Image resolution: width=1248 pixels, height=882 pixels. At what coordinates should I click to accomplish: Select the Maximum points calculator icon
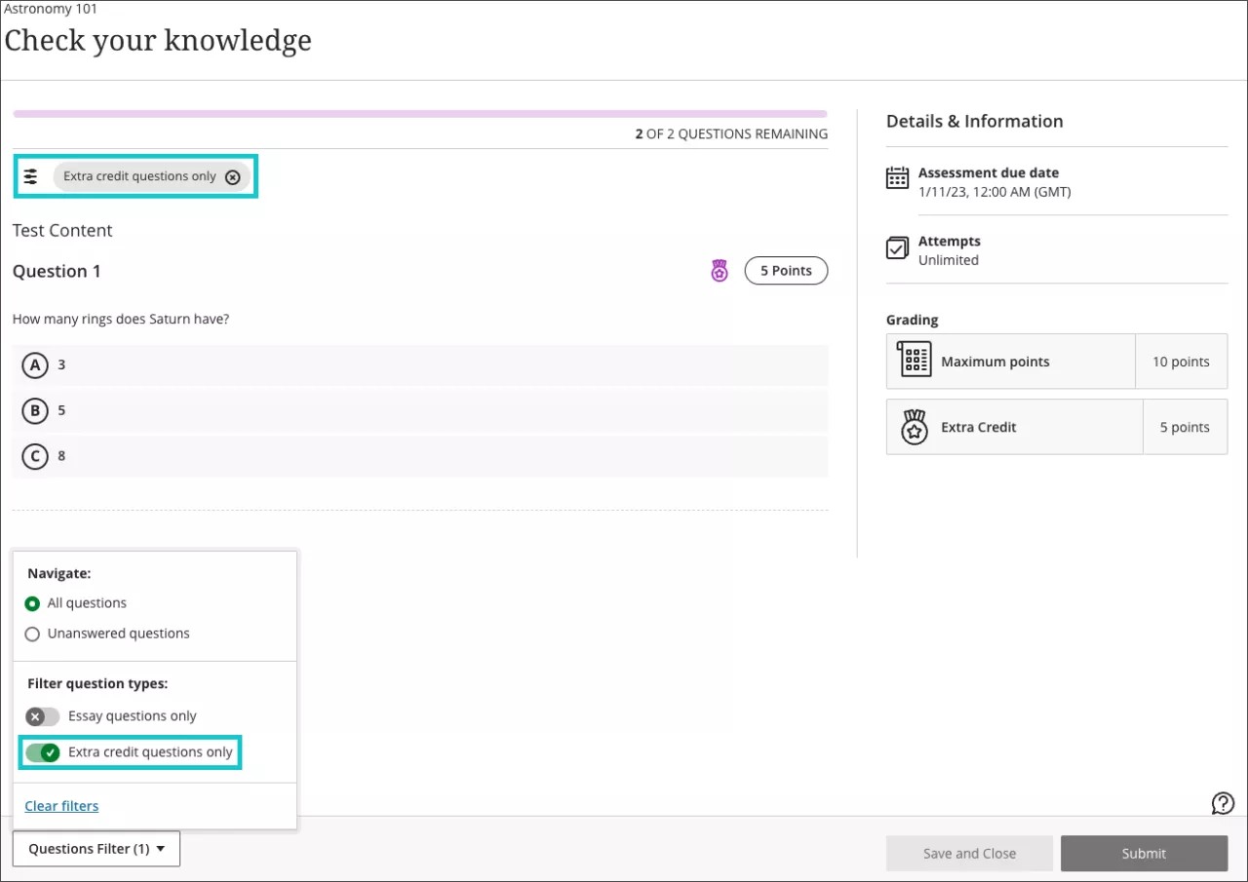tap(914, 359)
